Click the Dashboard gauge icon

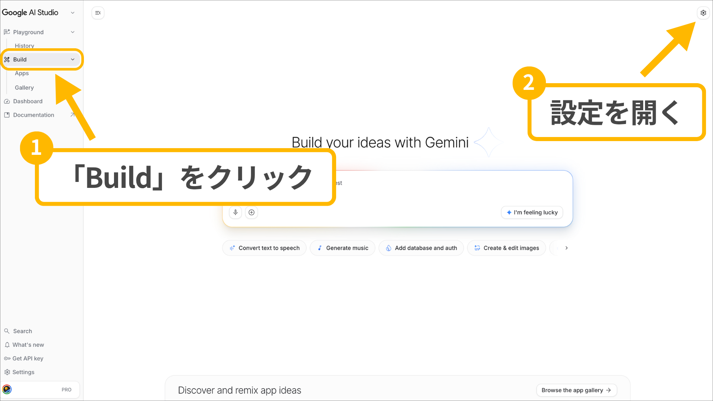click(7, 101)
